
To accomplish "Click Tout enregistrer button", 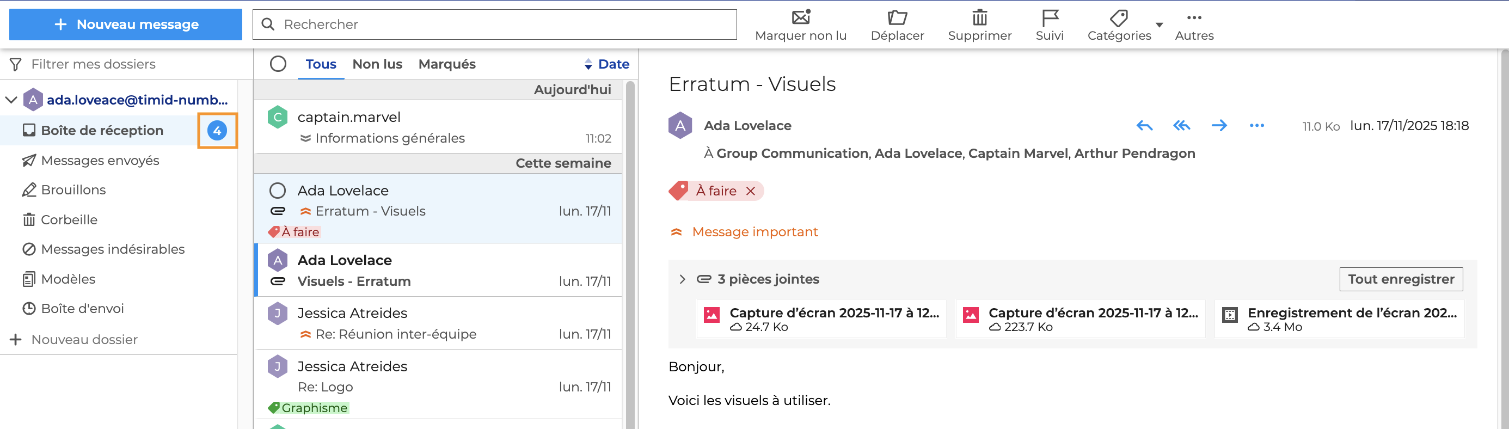I will 1401,279.
